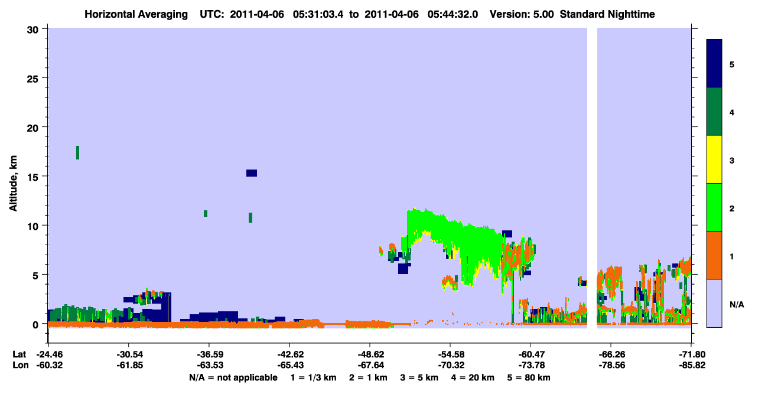
Task: Click latitude value -30.54
Action: (128, 354)
